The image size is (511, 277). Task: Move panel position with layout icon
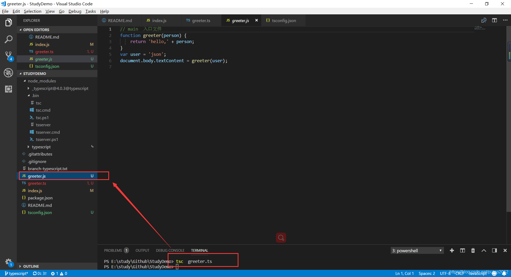(494, 250)
